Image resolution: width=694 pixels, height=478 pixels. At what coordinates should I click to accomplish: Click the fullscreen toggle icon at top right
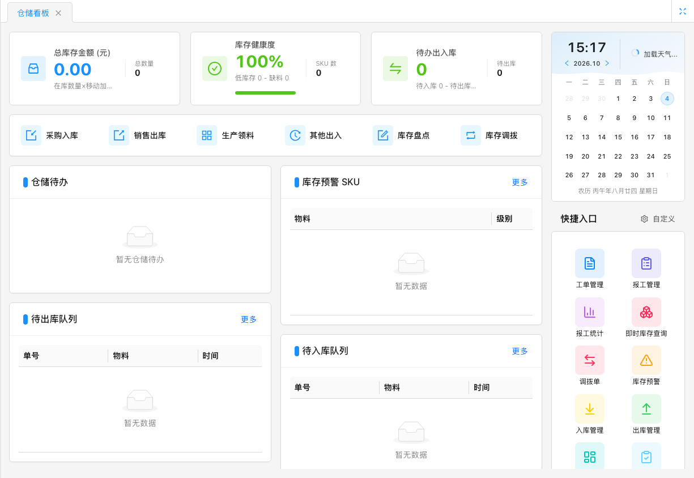click(683, 11)
